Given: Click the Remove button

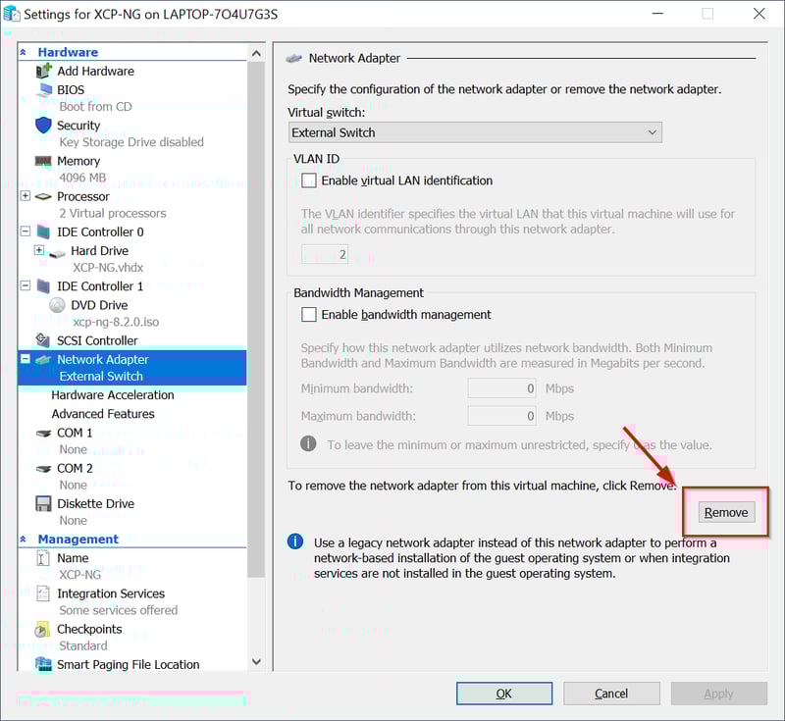Looking at the screenshot, I should tap(726, 512).
